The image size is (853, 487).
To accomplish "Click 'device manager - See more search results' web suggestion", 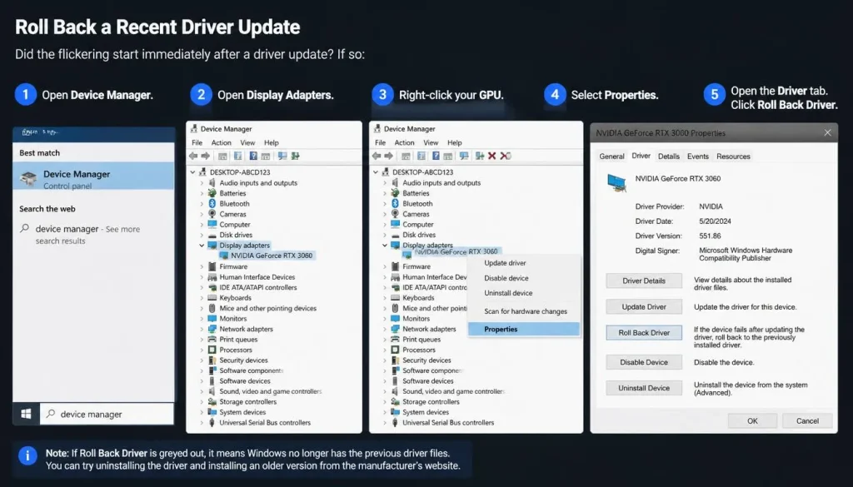I will [x=87, y=235].
